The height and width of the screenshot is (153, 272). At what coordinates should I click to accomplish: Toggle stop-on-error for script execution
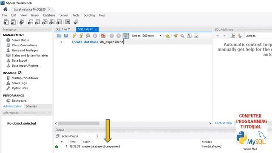click(103, 36)
